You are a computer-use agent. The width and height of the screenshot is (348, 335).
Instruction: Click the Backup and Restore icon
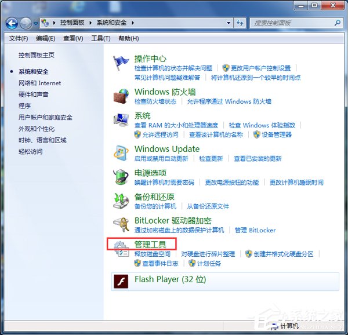(121, 201)
